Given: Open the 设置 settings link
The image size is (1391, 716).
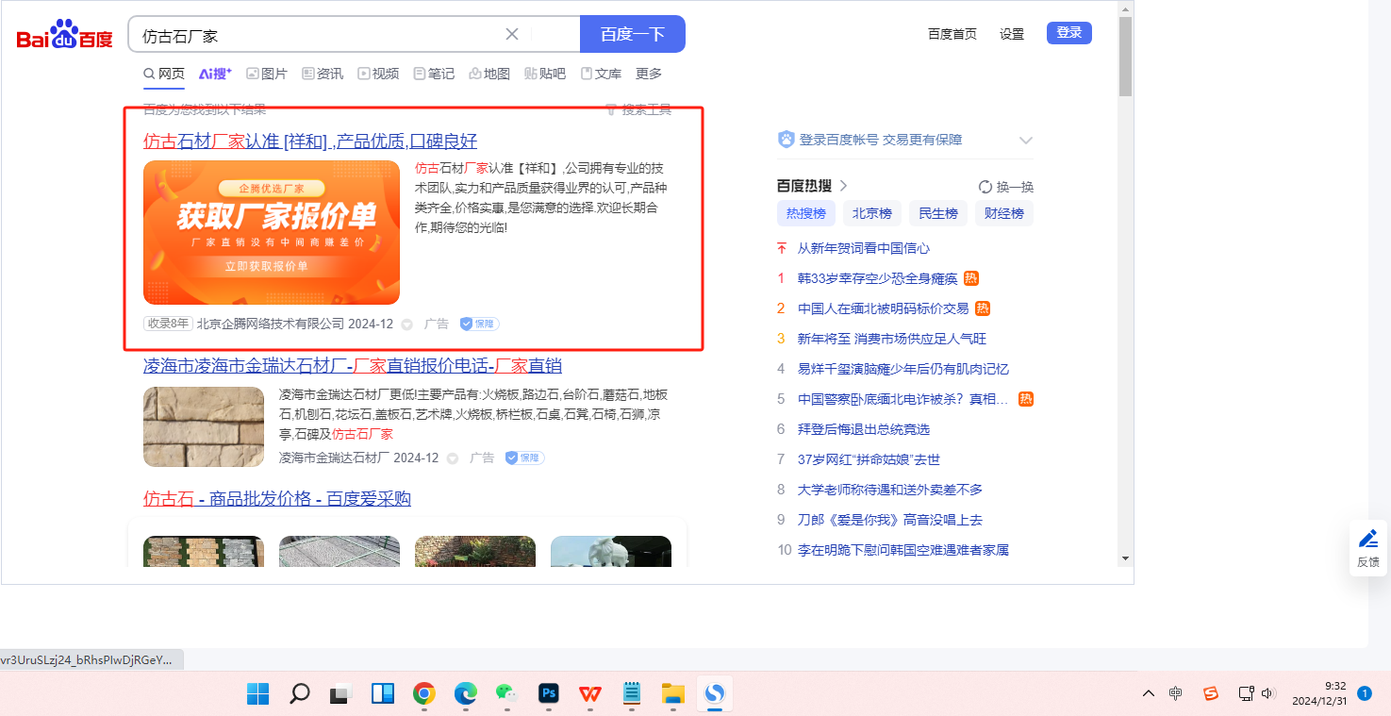Looking at the screenshot, I should pos(1012,34).
